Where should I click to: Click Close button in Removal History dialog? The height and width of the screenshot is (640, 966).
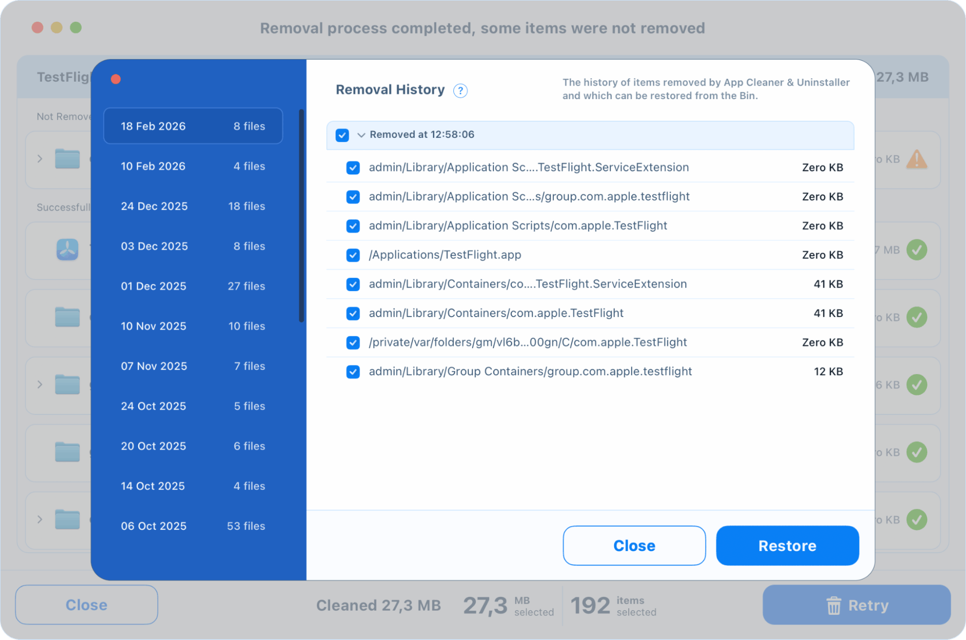(634, 545)
